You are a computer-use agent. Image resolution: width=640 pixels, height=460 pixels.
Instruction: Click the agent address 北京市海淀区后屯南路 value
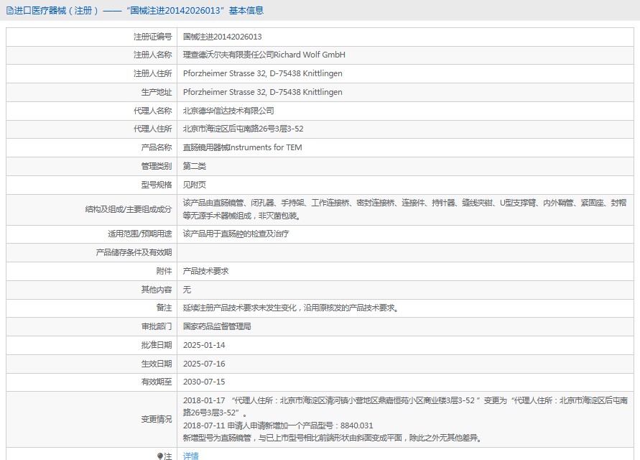tap(243, 129)
